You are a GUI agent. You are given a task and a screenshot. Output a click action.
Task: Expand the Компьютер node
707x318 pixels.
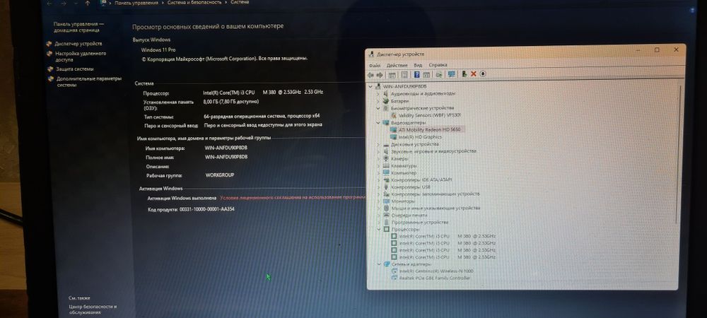click(x=378, y=172)
